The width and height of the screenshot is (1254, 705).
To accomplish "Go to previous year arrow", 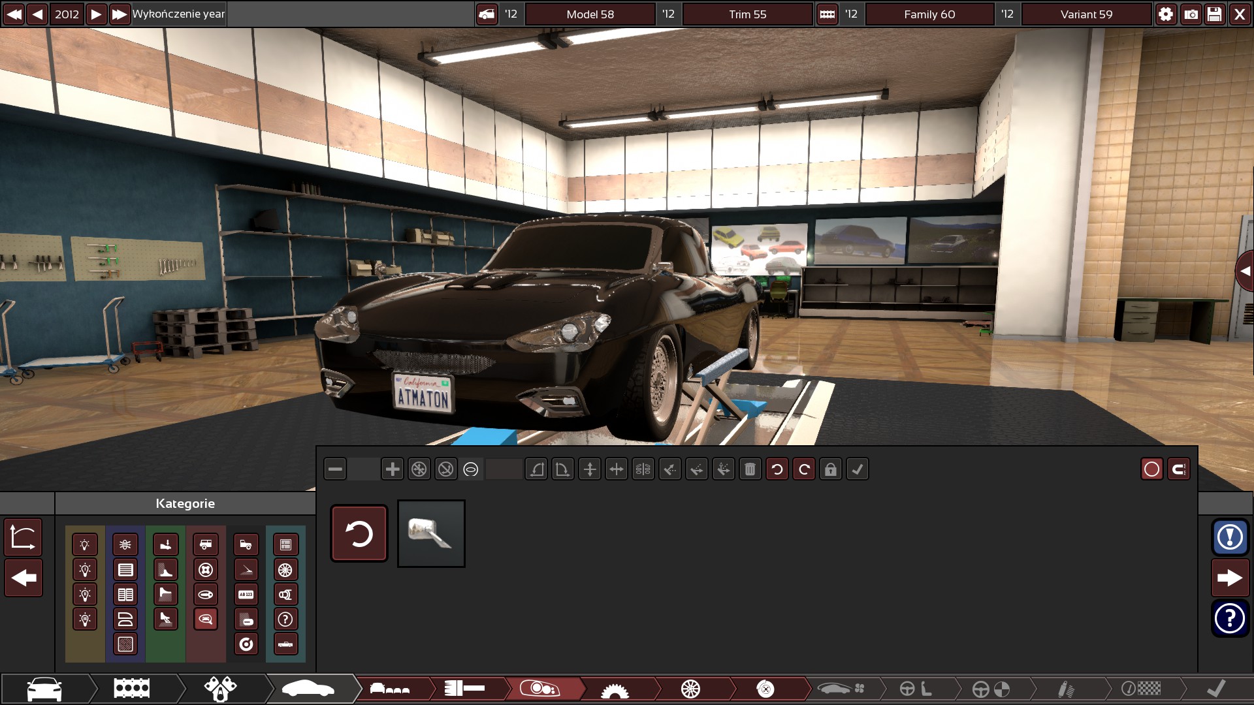I will (x=38, y=14).
